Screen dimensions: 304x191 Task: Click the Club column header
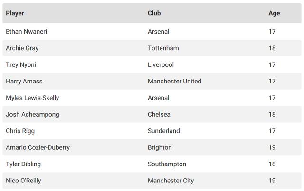pos(154,13)
